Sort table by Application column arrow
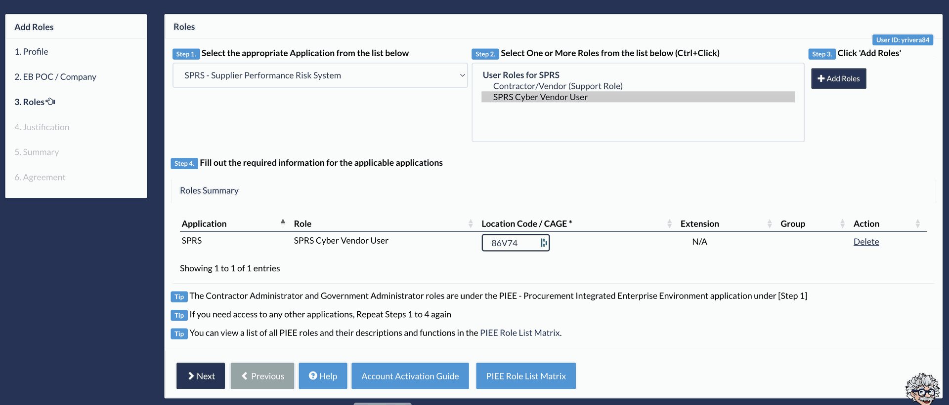Viewport: 949px width, 405px height. pyautogui.click(x=283, y=222)
